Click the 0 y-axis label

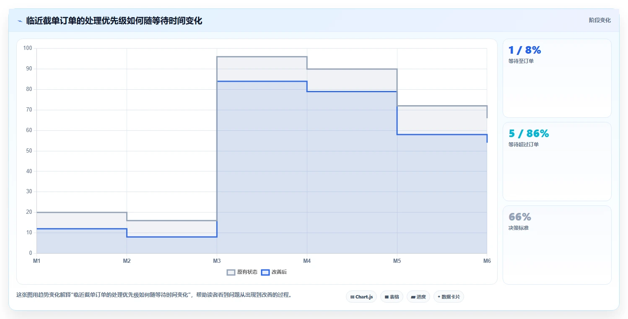pos(31,253)
